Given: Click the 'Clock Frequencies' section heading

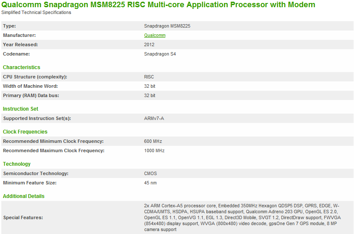Looking at the screenshot, I should pos(25,132).
